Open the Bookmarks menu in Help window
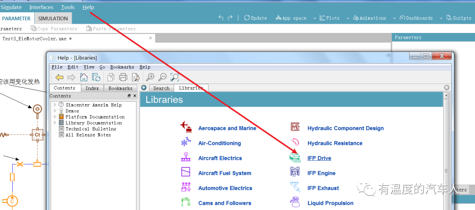The width and height of the screenshot is (475, 210). pos(122,67)
